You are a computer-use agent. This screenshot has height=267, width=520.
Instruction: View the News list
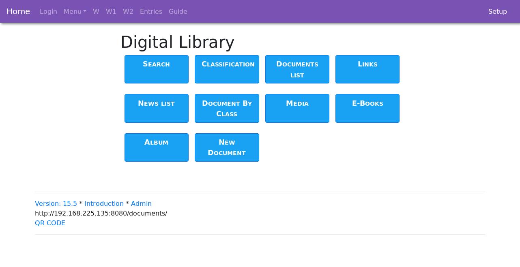coord(156,108)
